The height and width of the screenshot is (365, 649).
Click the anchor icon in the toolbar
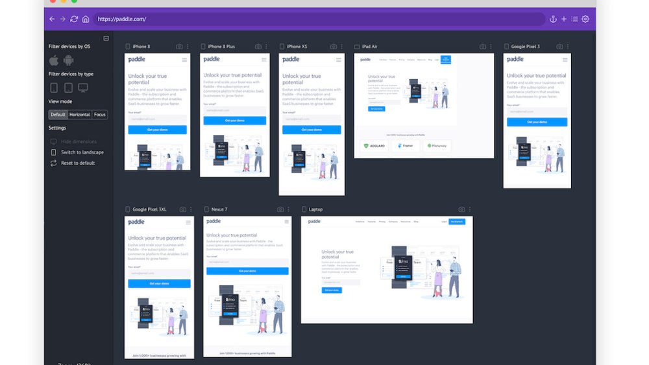[553, 19]
